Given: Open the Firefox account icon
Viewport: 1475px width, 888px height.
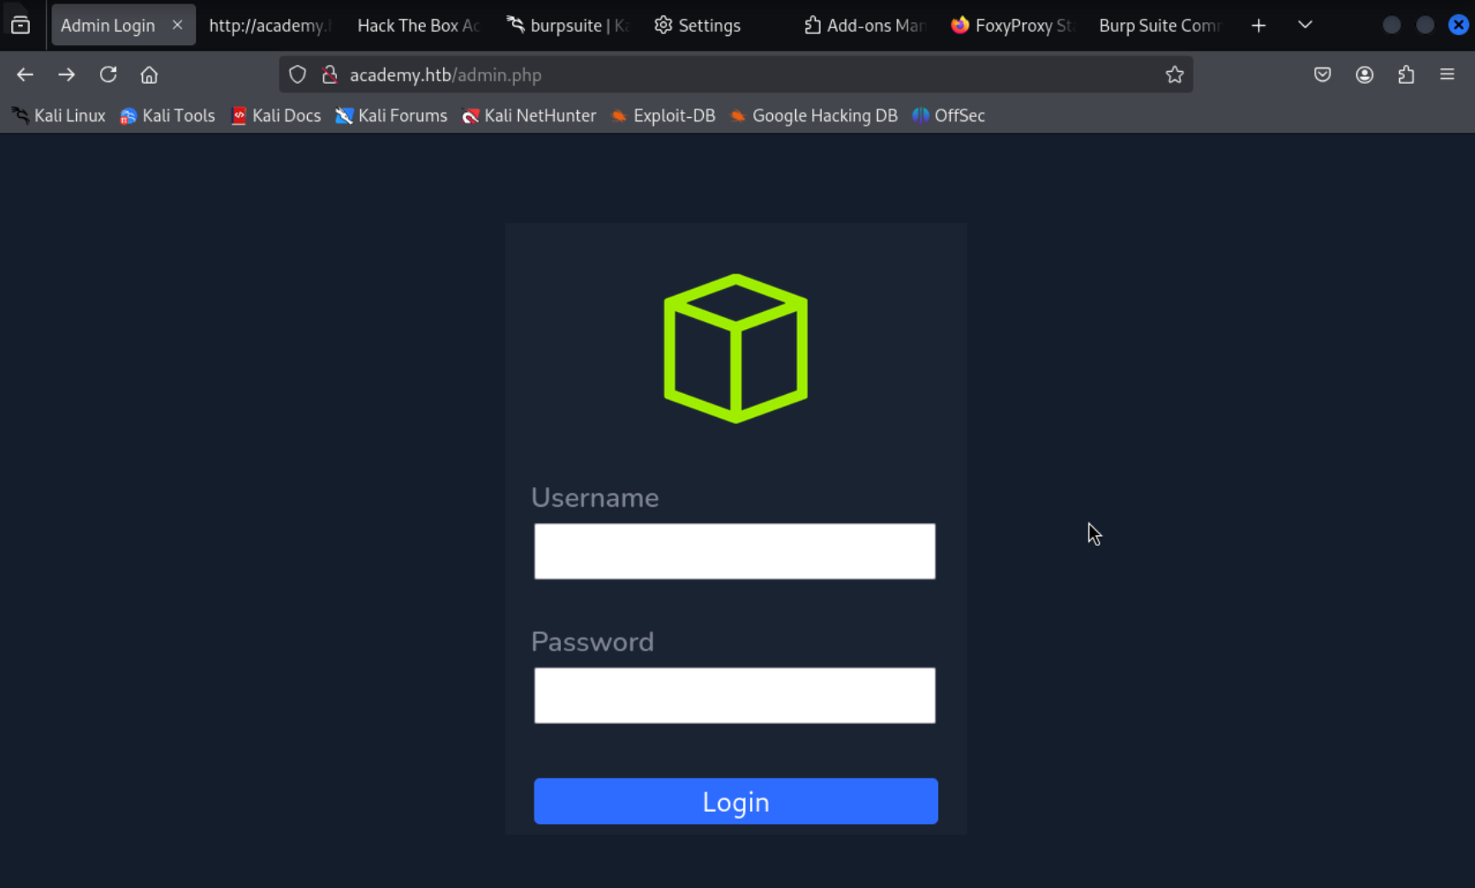Looking at the screenshot, I should pyautogui.click(x=1365, y=75).
